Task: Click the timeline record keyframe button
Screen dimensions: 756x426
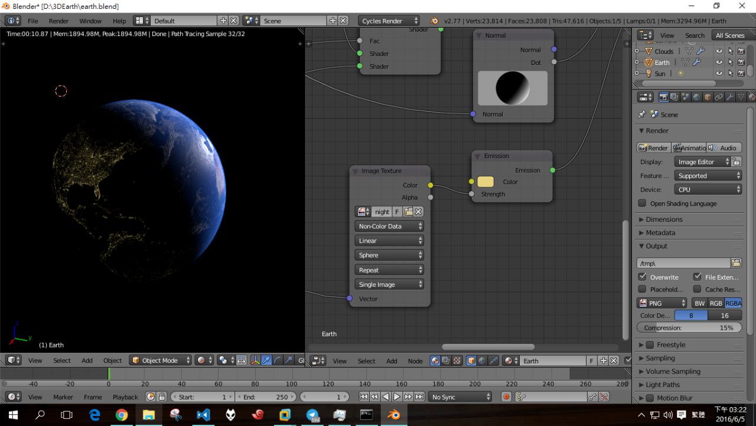Action: pyautogui.click(x=506, y=397)
